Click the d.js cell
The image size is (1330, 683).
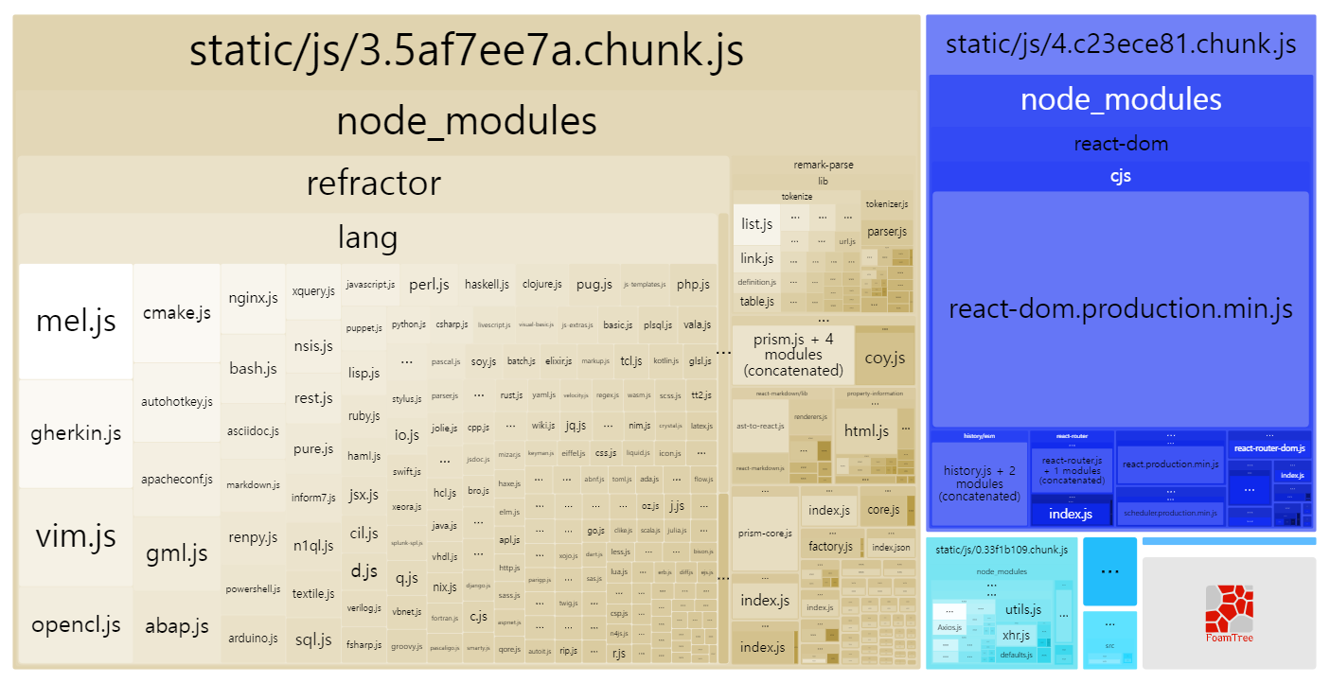pos(364,571)
